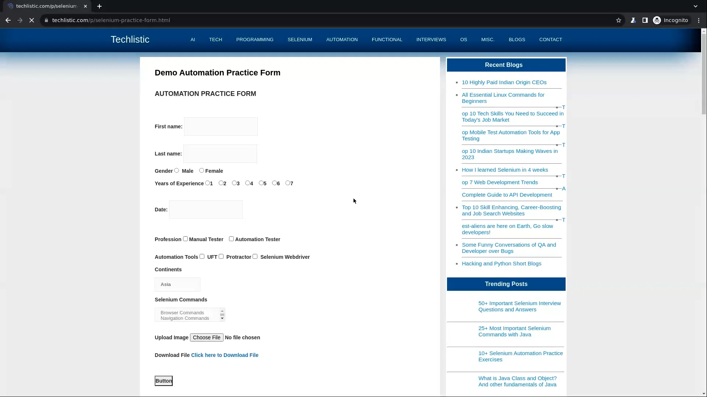The height and width of the screenshot is (397, 707).
Task: Open the Incognito profile indicator
Action: click(x=671, y=20)
